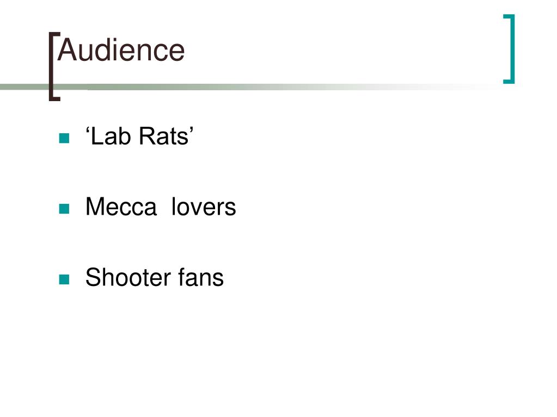Click the teal bullet beside 'Lab Rats'
The image size is (557, 417).
[64, 138]
